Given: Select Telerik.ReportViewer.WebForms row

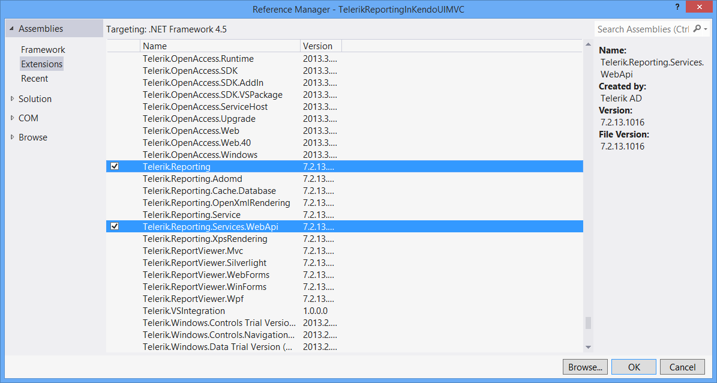Looking at the screenshot, I should [x=344, y=274].
